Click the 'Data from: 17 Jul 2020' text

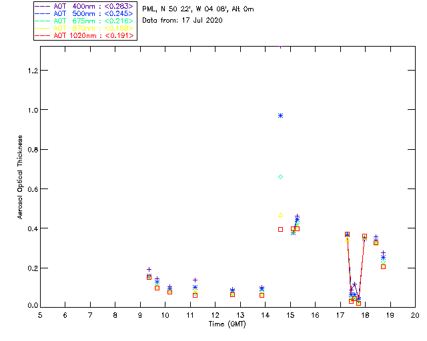[x=182, y=21]
